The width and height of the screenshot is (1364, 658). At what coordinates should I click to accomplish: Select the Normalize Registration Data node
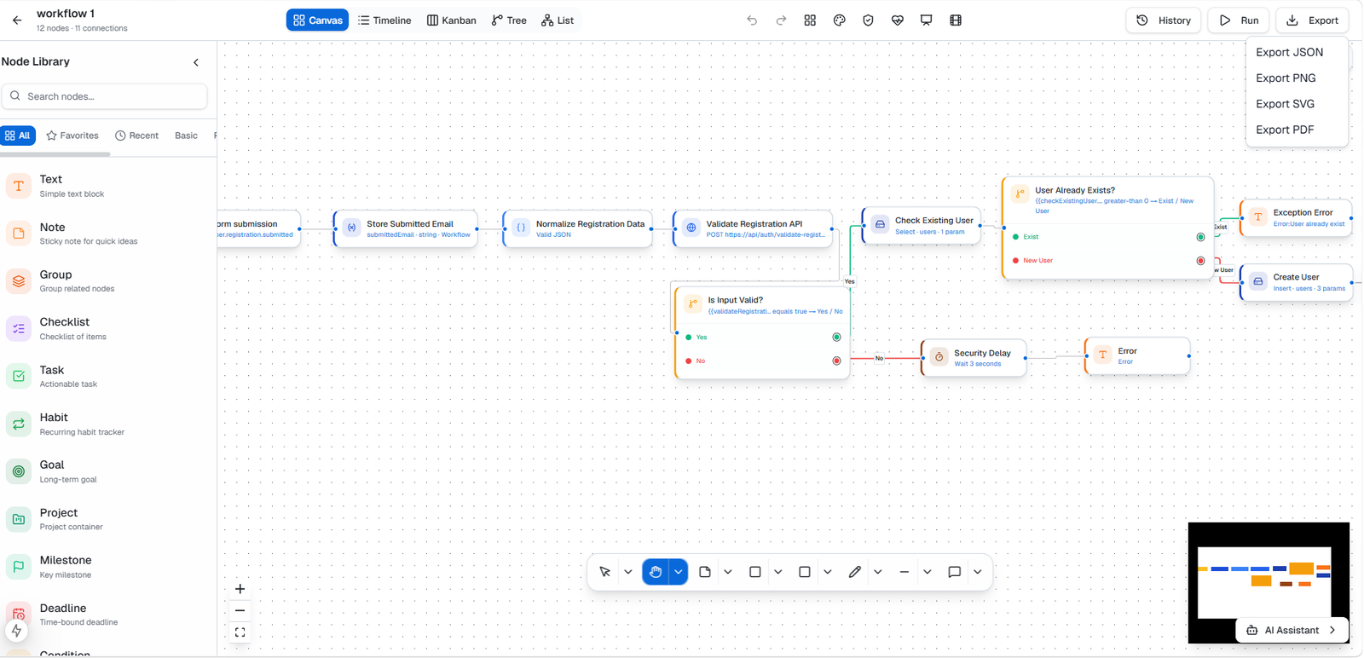click(578, 228)
